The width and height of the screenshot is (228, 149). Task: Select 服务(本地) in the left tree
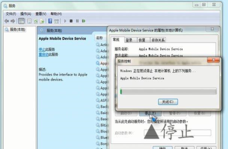(18, 30)
